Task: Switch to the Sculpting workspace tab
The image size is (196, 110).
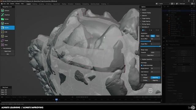Action: [41, 4]
